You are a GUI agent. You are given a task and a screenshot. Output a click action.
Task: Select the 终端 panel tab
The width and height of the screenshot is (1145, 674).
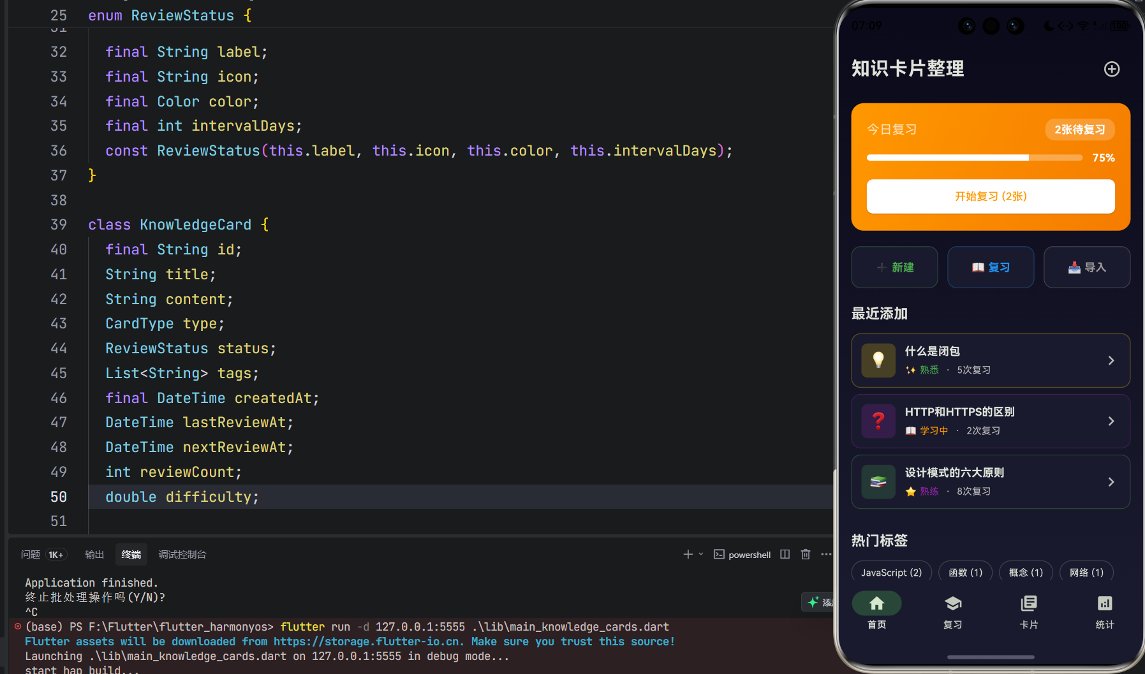(131, 554)
